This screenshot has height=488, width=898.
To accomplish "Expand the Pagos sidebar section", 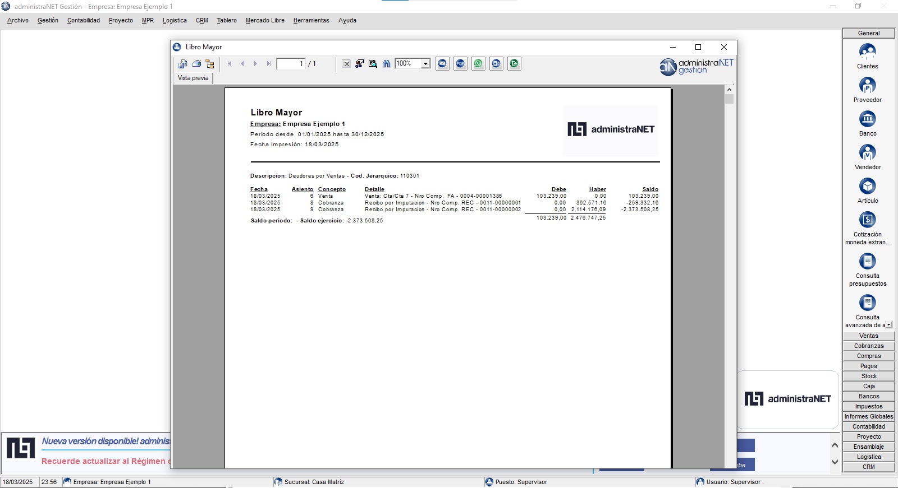I will [x=869, y=366].
